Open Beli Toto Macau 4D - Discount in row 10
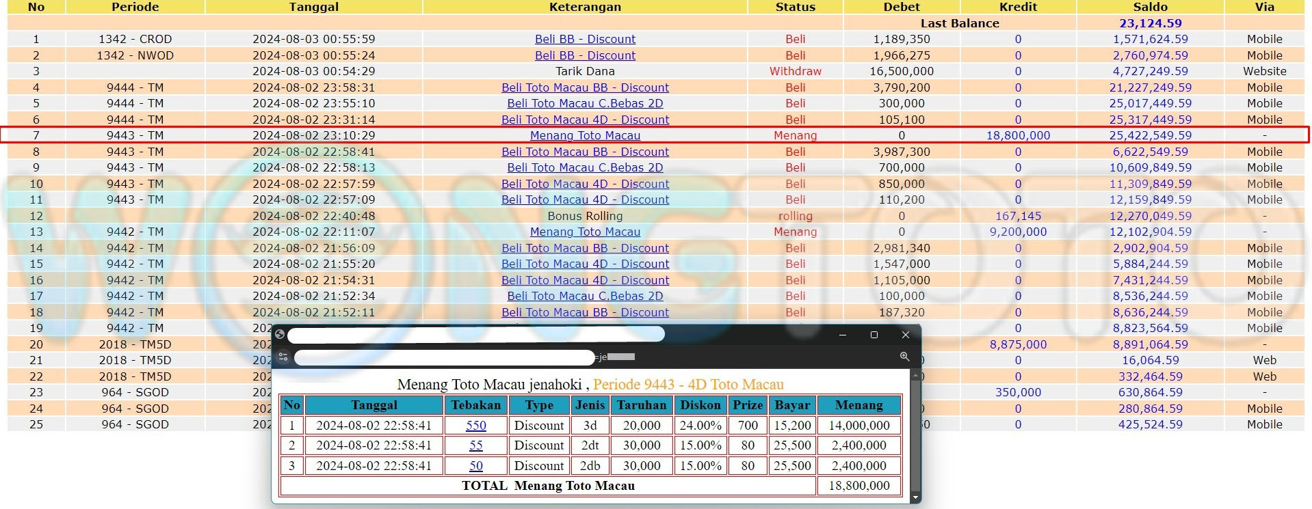 click(585, 184)
